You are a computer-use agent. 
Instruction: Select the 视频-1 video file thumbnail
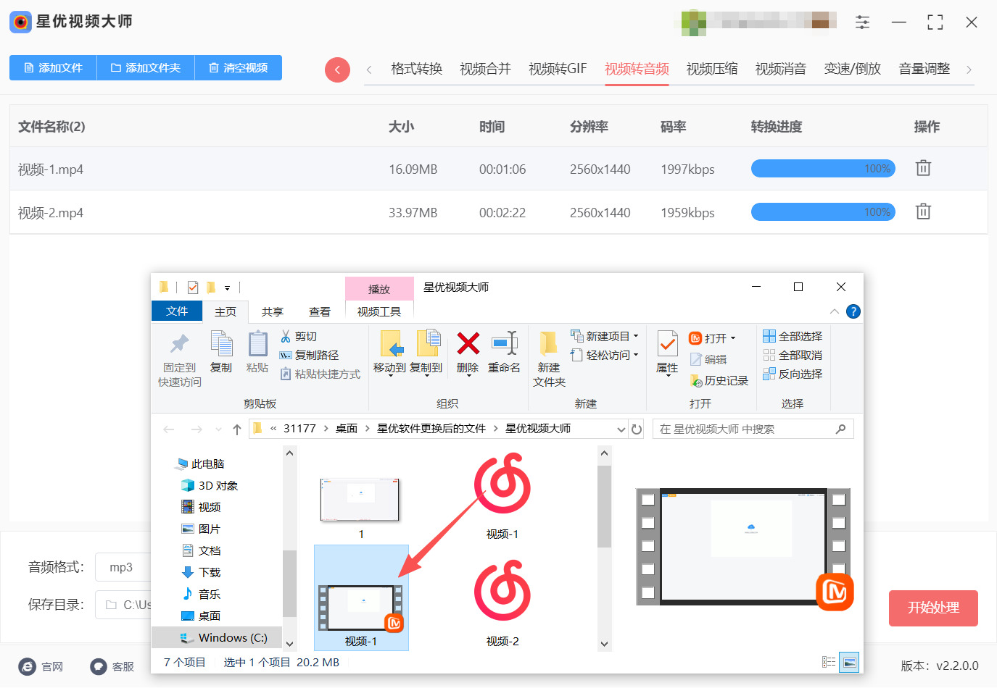coord(361,597)
